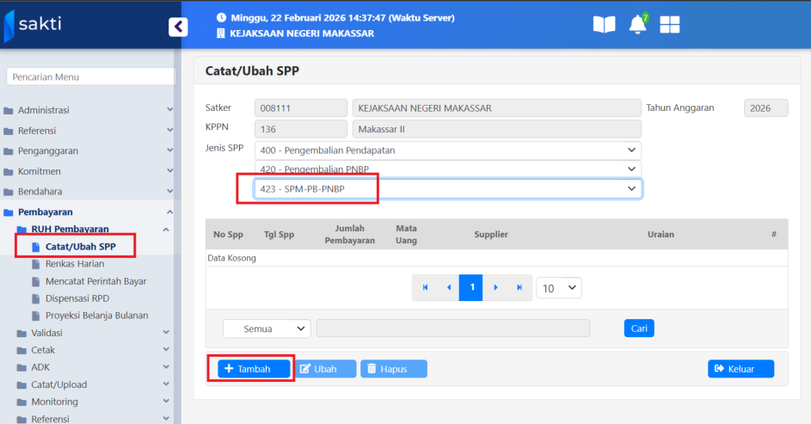Open Mencatat Perintah Bayar menu item
This screenshot has width=811, height=424.
click(95, 281)
